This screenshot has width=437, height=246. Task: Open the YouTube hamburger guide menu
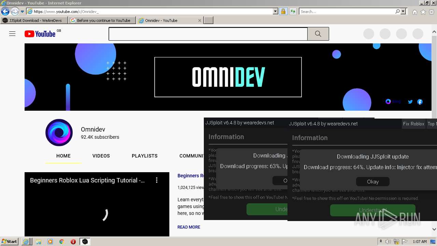click(x=12, y=33)
